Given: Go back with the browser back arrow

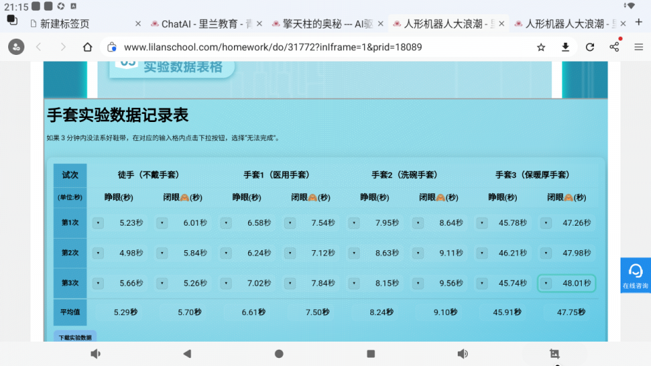Looking at the screenshot, I should click(39, 47).
